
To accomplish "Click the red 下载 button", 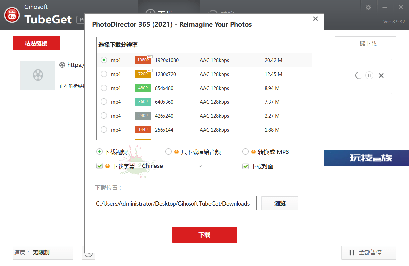I will 204,235.
